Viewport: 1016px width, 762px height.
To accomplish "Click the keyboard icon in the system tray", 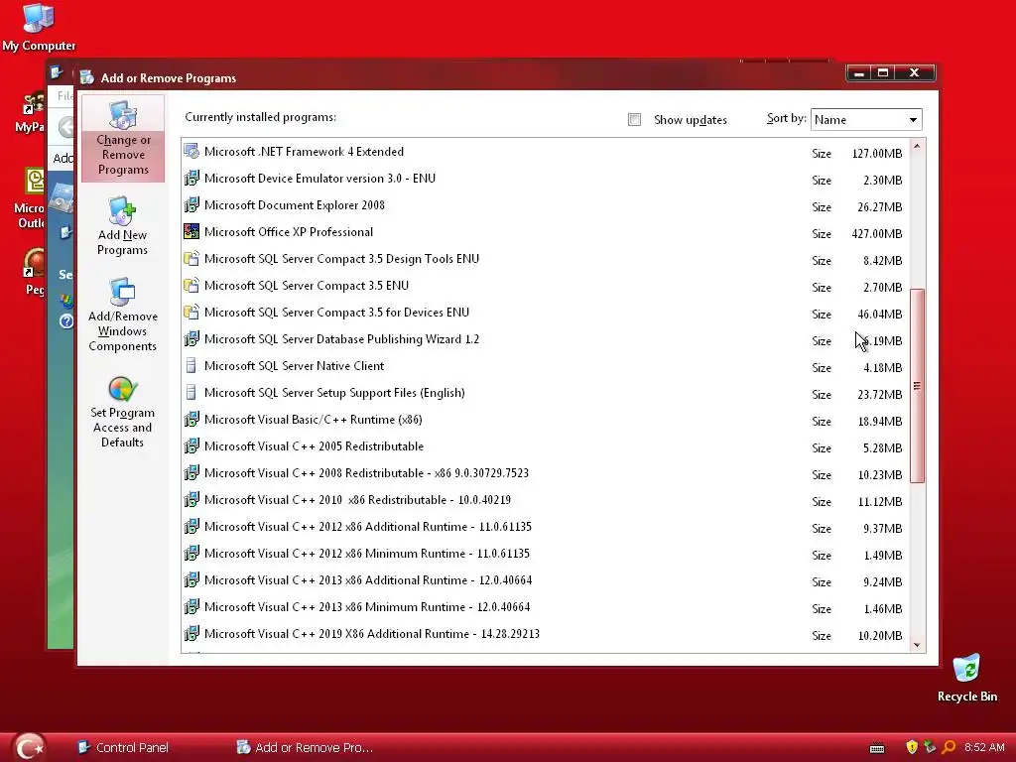I will 877,748.
